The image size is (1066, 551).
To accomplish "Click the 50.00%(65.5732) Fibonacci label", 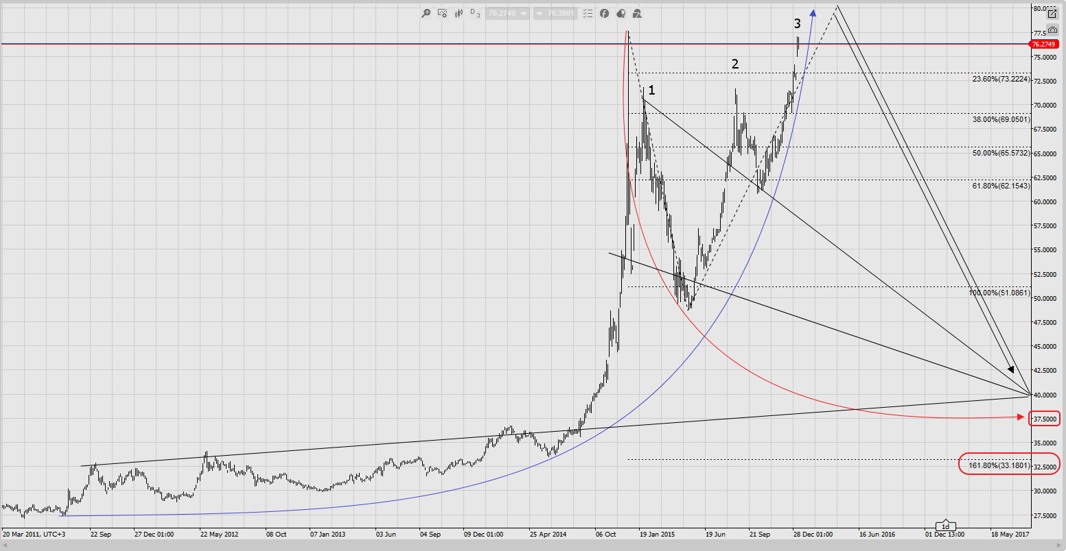I will click(1001, 153).
